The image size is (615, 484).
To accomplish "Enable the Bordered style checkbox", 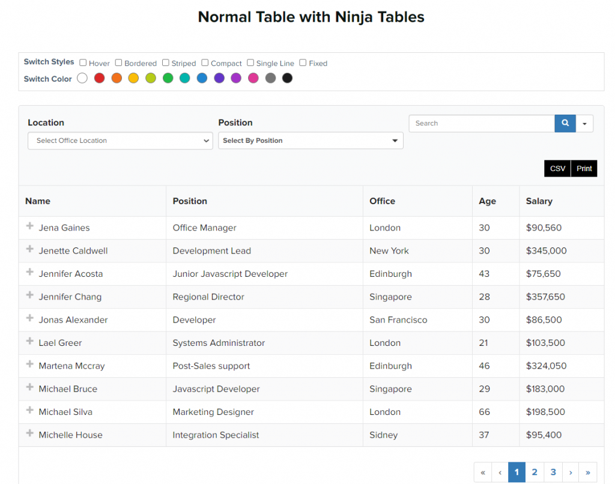I will (118, 63).
